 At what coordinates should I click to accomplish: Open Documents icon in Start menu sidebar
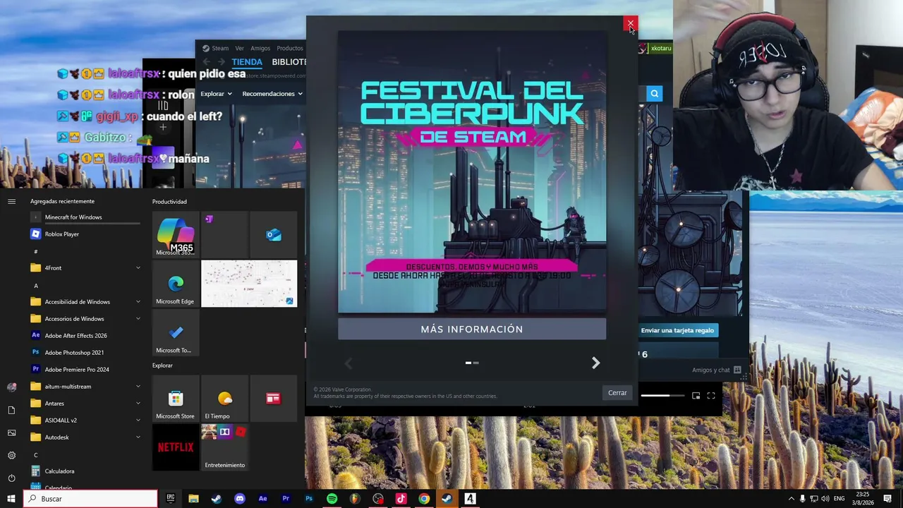11,410
